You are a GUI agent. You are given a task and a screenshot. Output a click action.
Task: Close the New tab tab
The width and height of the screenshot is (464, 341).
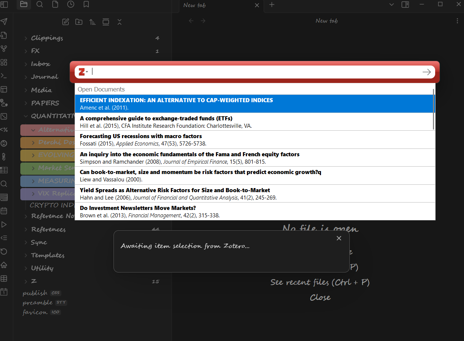[x=257, y=5]
